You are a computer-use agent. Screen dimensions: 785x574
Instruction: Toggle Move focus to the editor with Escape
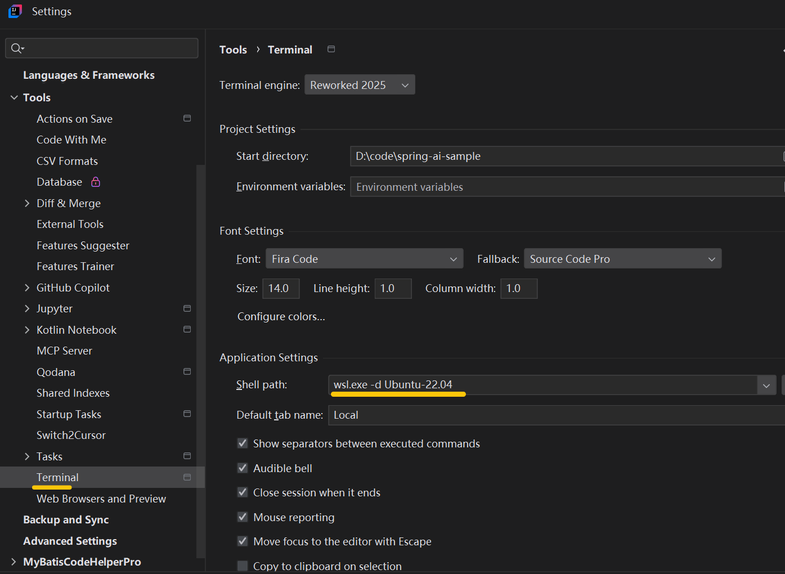243,541
